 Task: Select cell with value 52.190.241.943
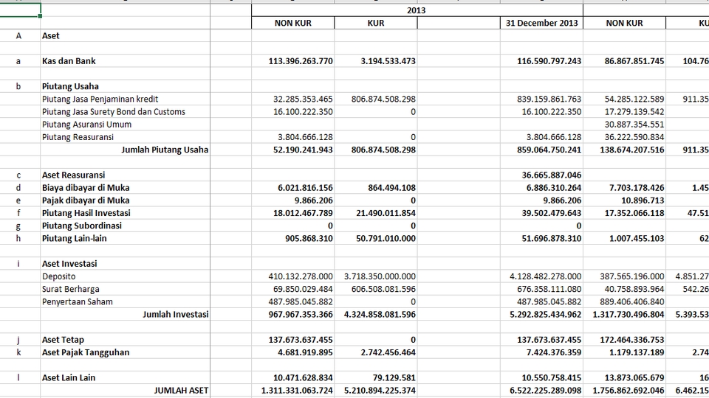pos(293,150)
